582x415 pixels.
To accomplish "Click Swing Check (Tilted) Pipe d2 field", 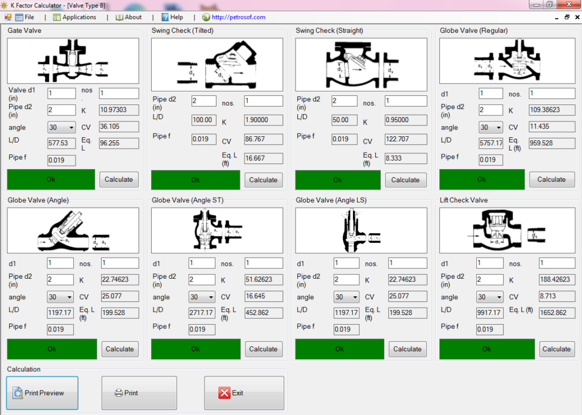I will [x=203, y=100].
